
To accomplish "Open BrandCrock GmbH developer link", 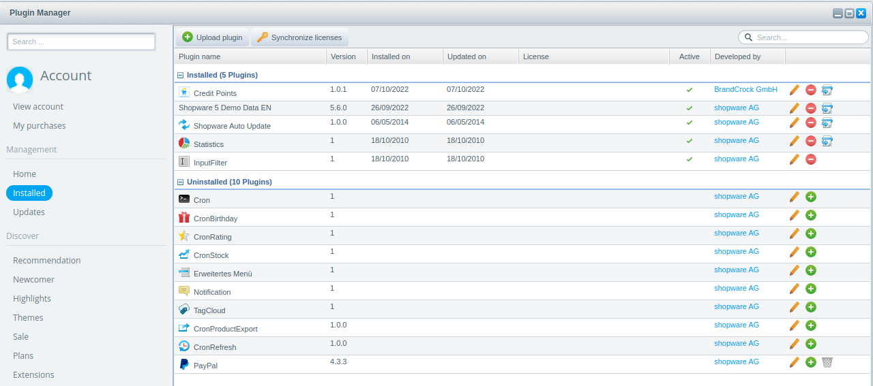I will coord(746,89).
